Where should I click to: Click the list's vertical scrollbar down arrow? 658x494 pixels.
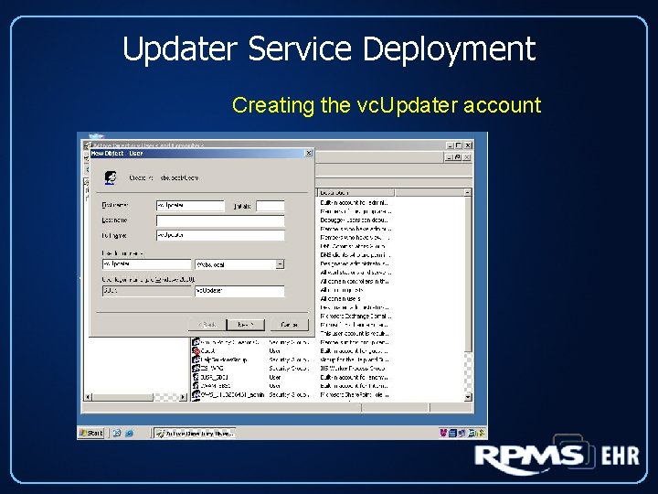(x=468, y=396)
